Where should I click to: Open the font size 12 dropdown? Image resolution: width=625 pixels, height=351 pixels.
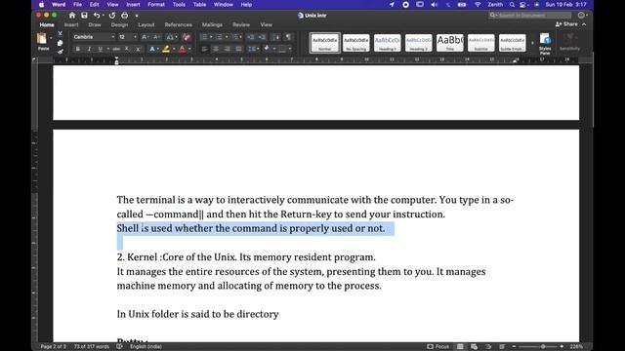[135, 37]
